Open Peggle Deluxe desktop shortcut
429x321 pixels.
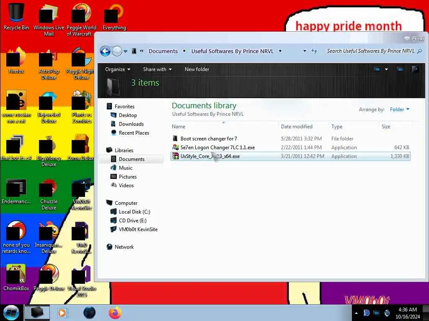tap(49, 278)
